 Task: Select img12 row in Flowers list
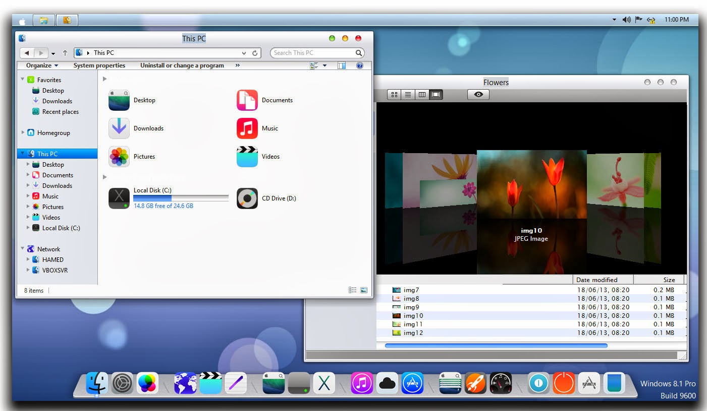coord(531,333)
